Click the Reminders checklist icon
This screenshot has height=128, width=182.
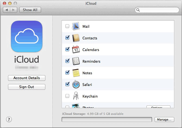[x=76, y=61]
